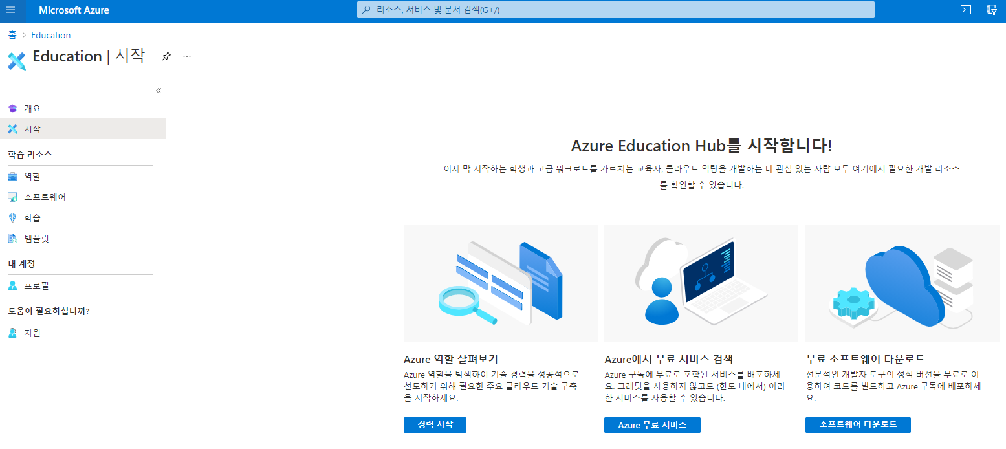
Task: Open the 역할 menu item
Action: pos(83,177)
